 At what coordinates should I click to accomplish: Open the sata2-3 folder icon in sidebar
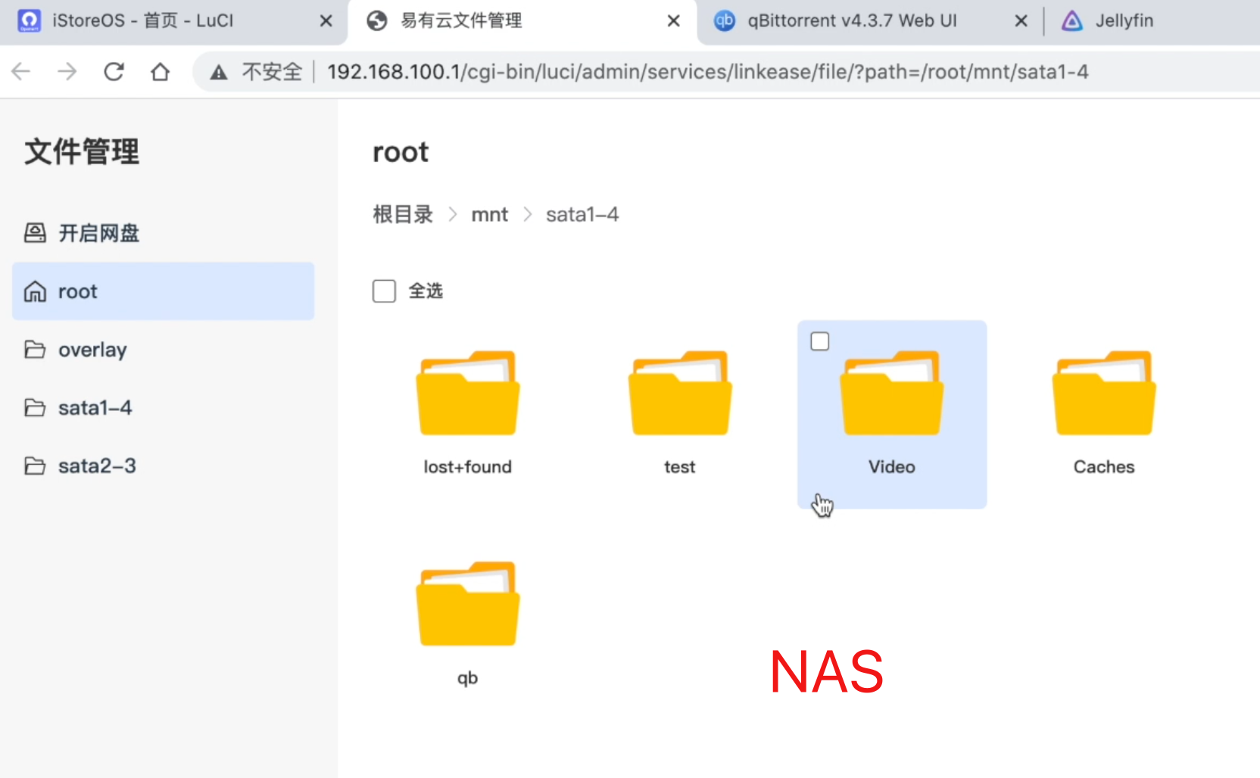[x=35, y=465]
